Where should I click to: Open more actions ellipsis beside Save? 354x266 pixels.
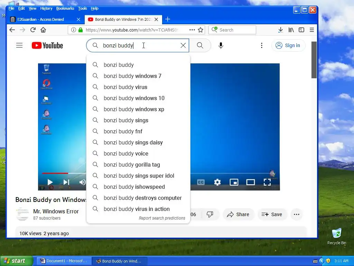pyautogui.click(x=297, y=214)
